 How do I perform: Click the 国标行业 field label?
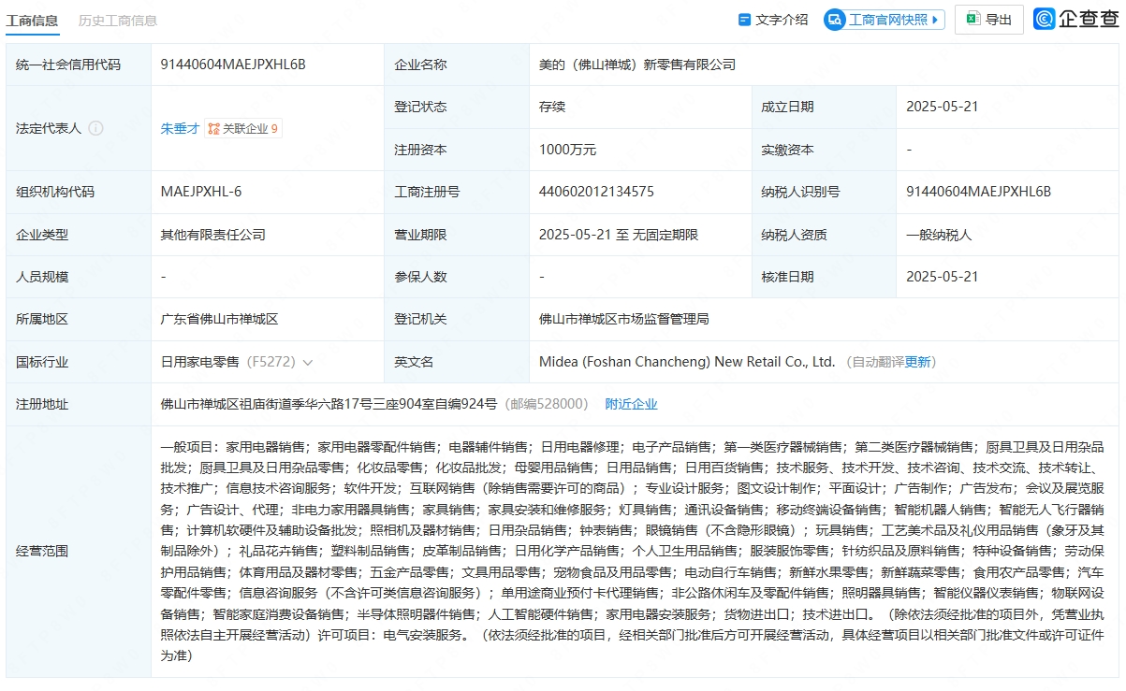pyautogui.click(x=42, y=362)
